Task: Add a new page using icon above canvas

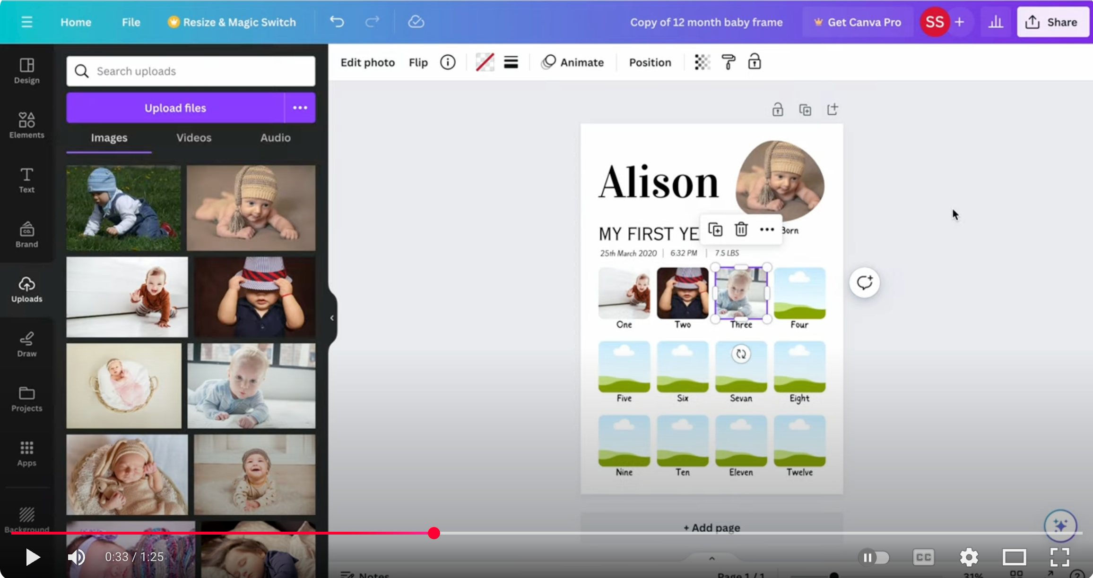Action: click(x=833, y=110)
